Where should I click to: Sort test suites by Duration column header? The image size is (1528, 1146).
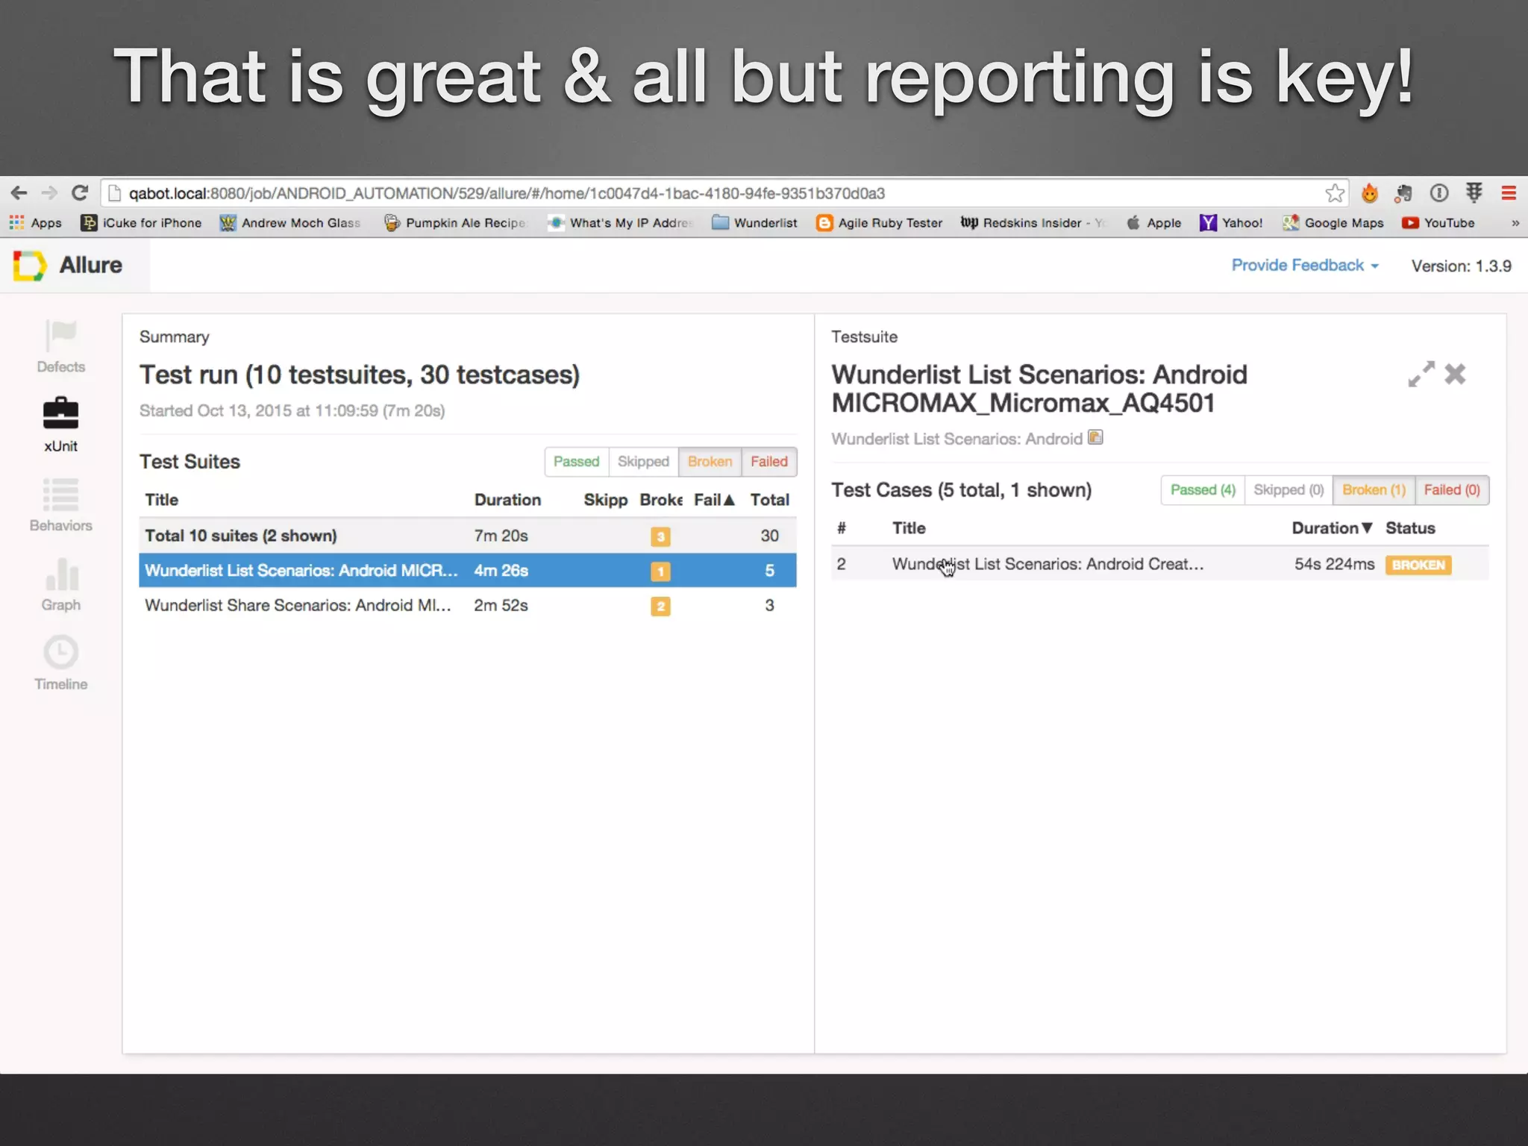[507, 500]
